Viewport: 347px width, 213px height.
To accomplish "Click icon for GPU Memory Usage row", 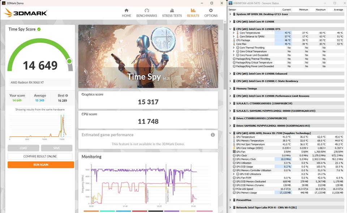I will point(234,193).
